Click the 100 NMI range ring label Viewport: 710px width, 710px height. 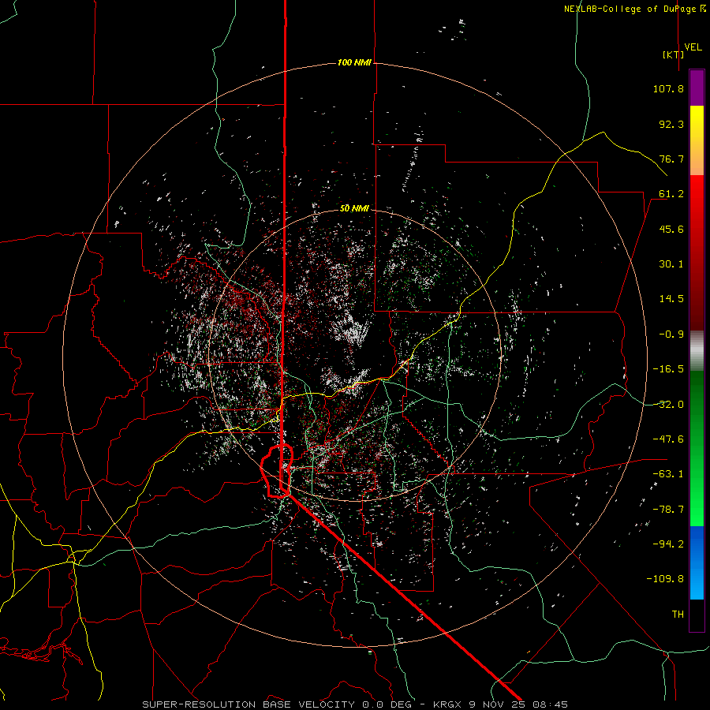point(354,62)
